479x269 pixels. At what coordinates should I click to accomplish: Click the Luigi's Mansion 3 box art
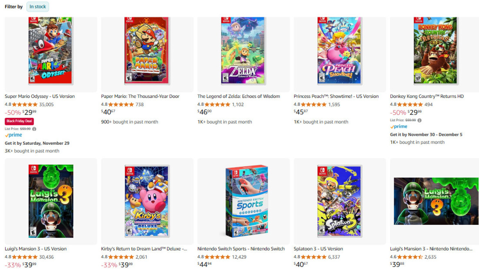coord(51,200)
